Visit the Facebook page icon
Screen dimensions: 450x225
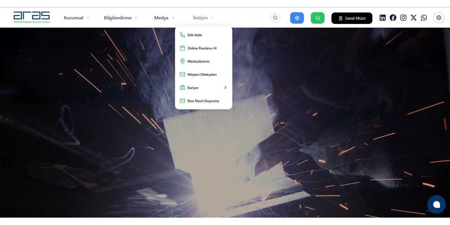click(x=393, y=18)
